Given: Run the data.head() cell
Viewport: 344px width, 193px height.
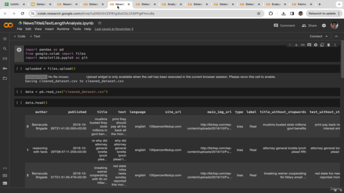Looking at the screenshot, I should [19, 103].
